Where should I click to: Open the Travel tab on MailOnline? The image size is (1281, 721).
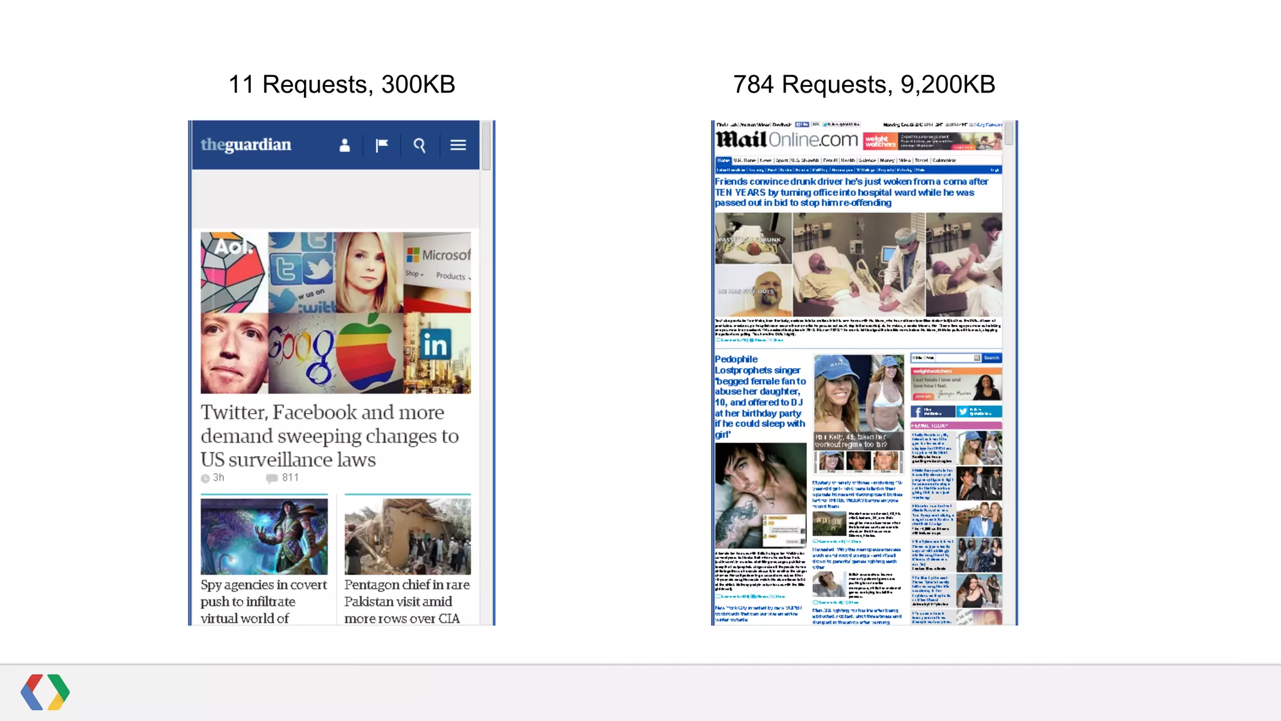click(921, 160)
